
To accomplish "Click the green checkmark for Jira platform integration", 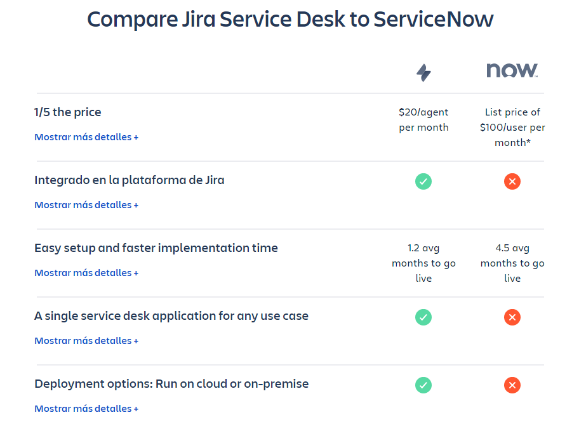I will [x=423, y=181].
